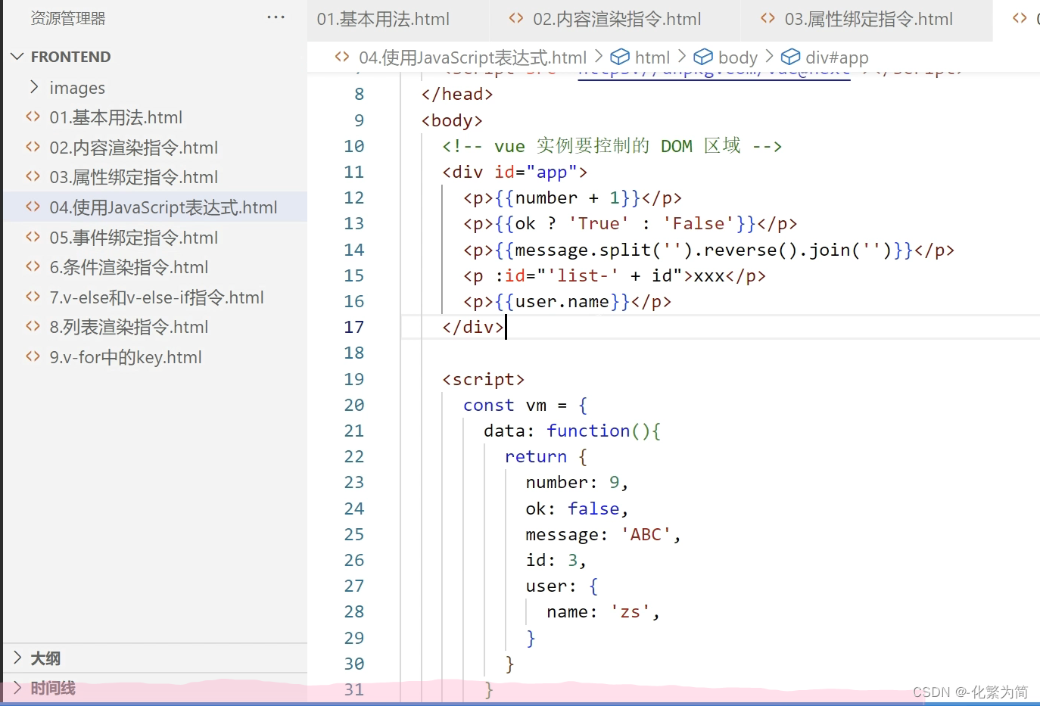The height and width of the screenshot is (706, 1040).
Task: Click HTML file icon beside 01.基本用法.html in explorer
Action: (33, 117)
